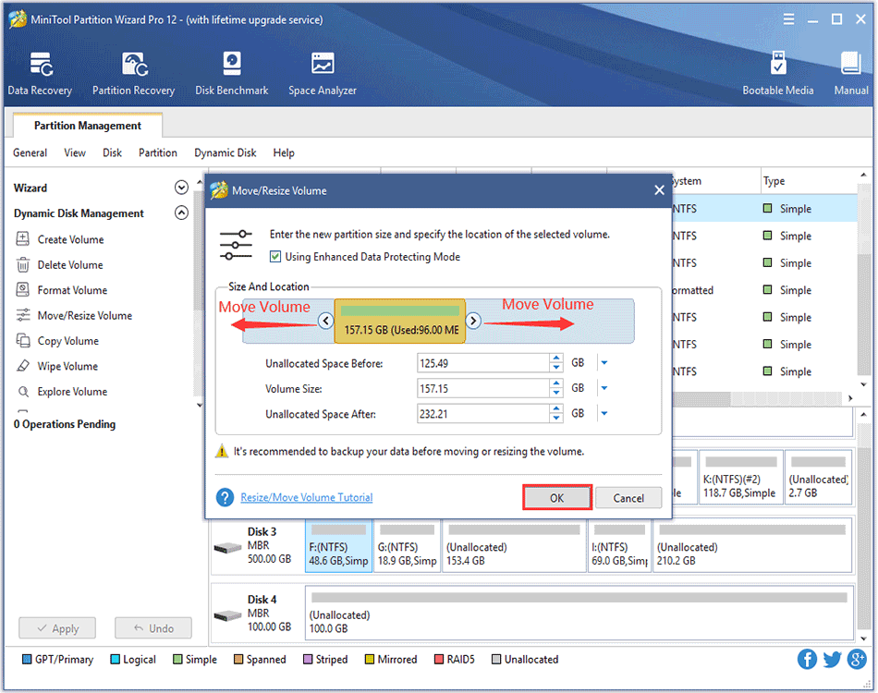This screenshot has height=693, width=878.
Task: Click the left handle arrow of volume bar
Action: [326, 321]
